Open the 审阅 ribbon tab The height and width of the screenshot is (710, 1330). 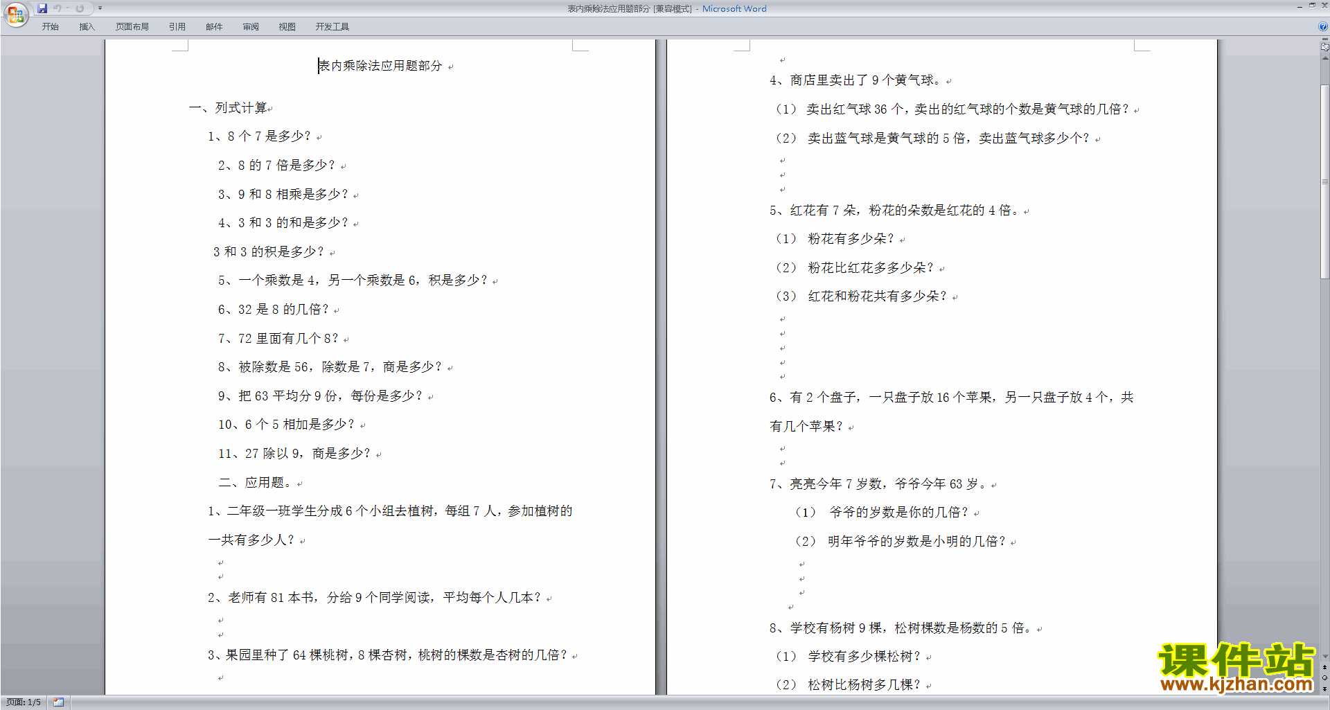click(x=251, y=27)
